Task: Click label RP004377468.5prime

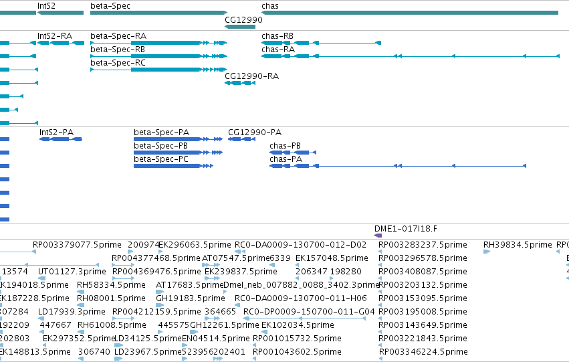Action: point(156,258)
